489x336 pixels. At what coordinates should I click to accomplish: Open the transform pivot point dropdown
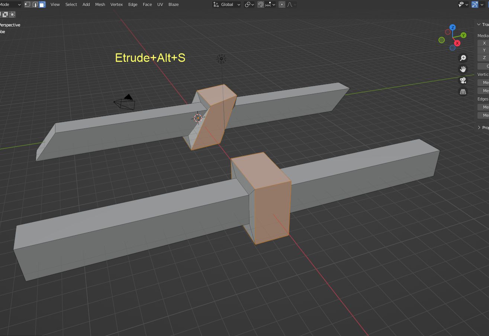[249, 4]
